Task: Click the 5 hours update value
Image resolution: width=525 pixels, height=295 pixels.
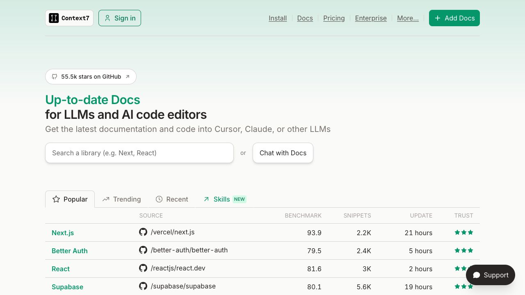Action: tap(420, 251)
